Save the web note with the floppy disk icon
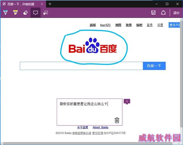 153,13
